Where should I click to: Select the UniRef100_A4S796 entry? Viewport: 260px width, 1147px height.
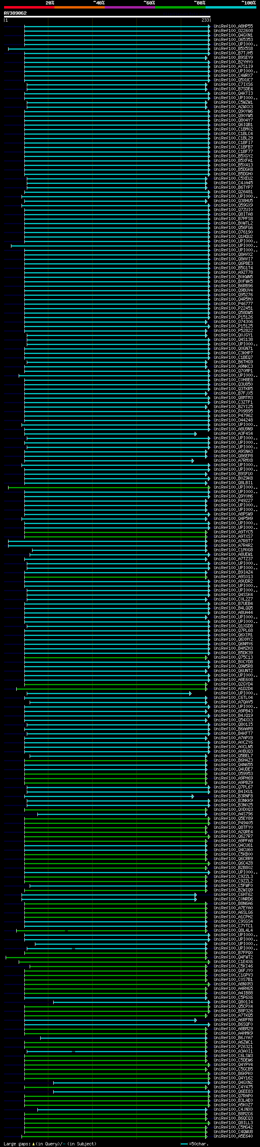tap(233, 814)
